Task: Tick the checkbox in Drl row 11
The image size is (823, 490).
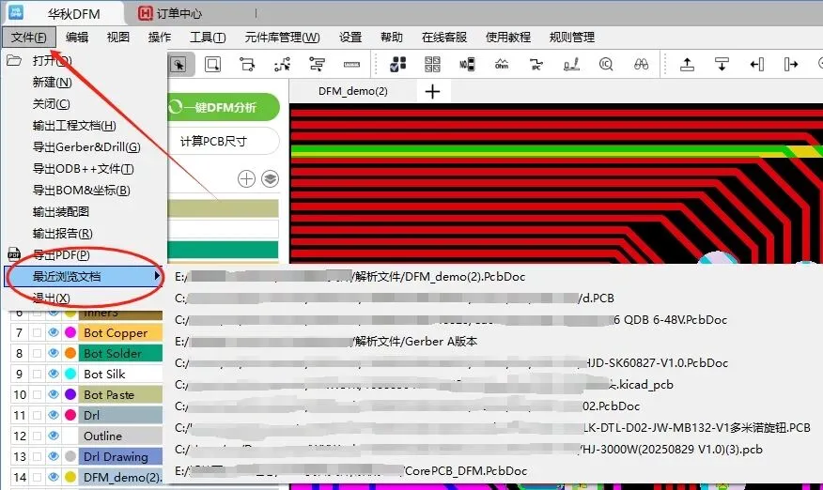Action: pyautogui.click(x=37, y=415)
